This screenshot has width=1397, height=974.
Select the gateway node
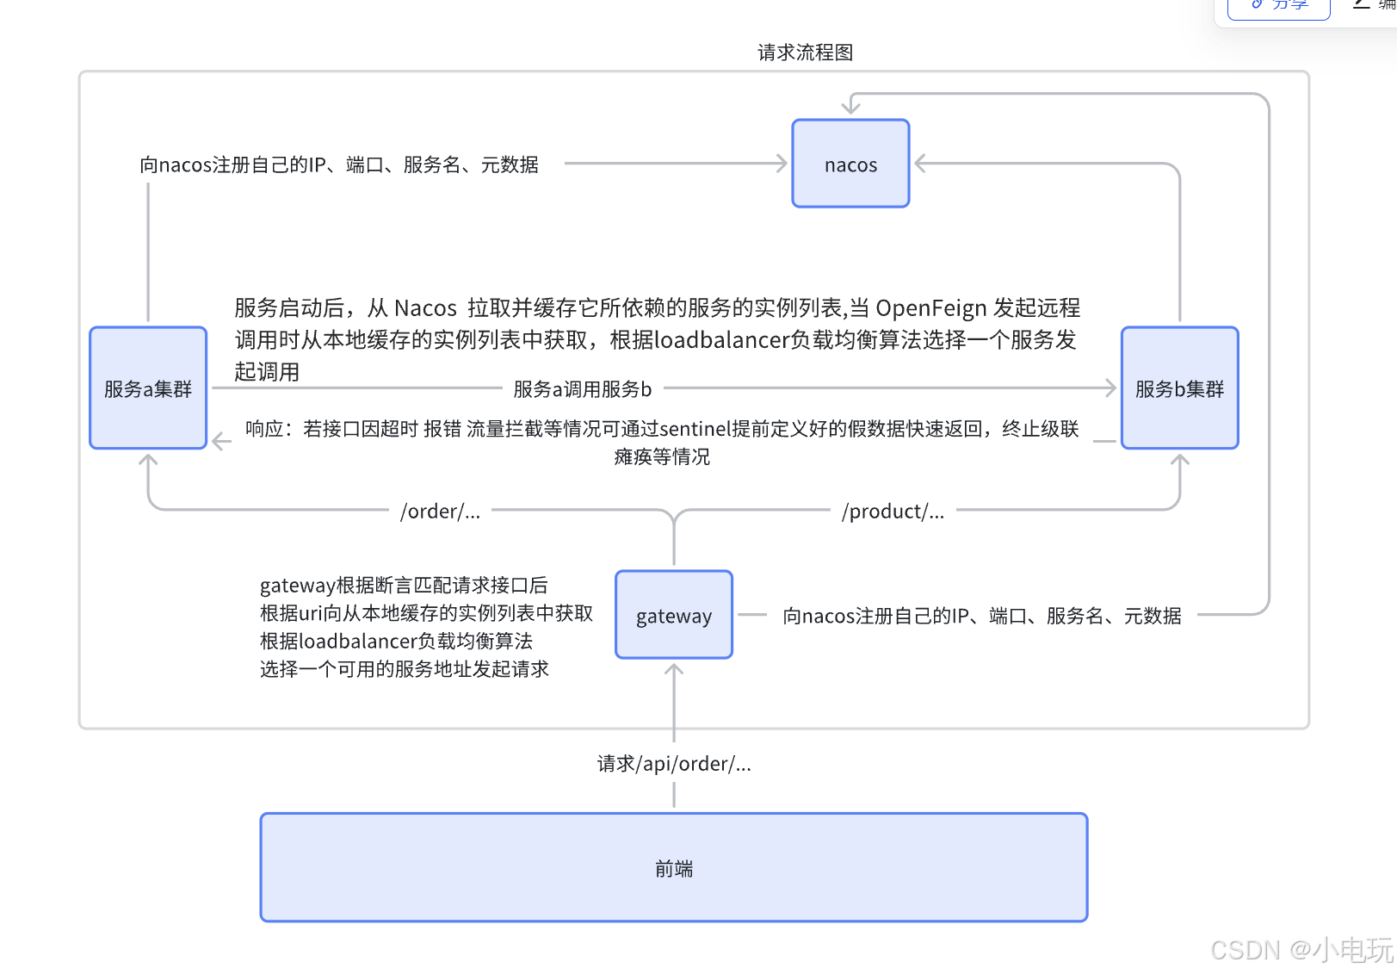tap(673, 614)
